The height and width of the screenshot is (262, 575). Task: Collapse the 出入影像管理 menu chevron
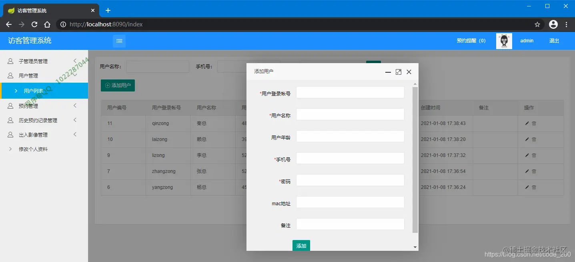(x=74, y=135)
